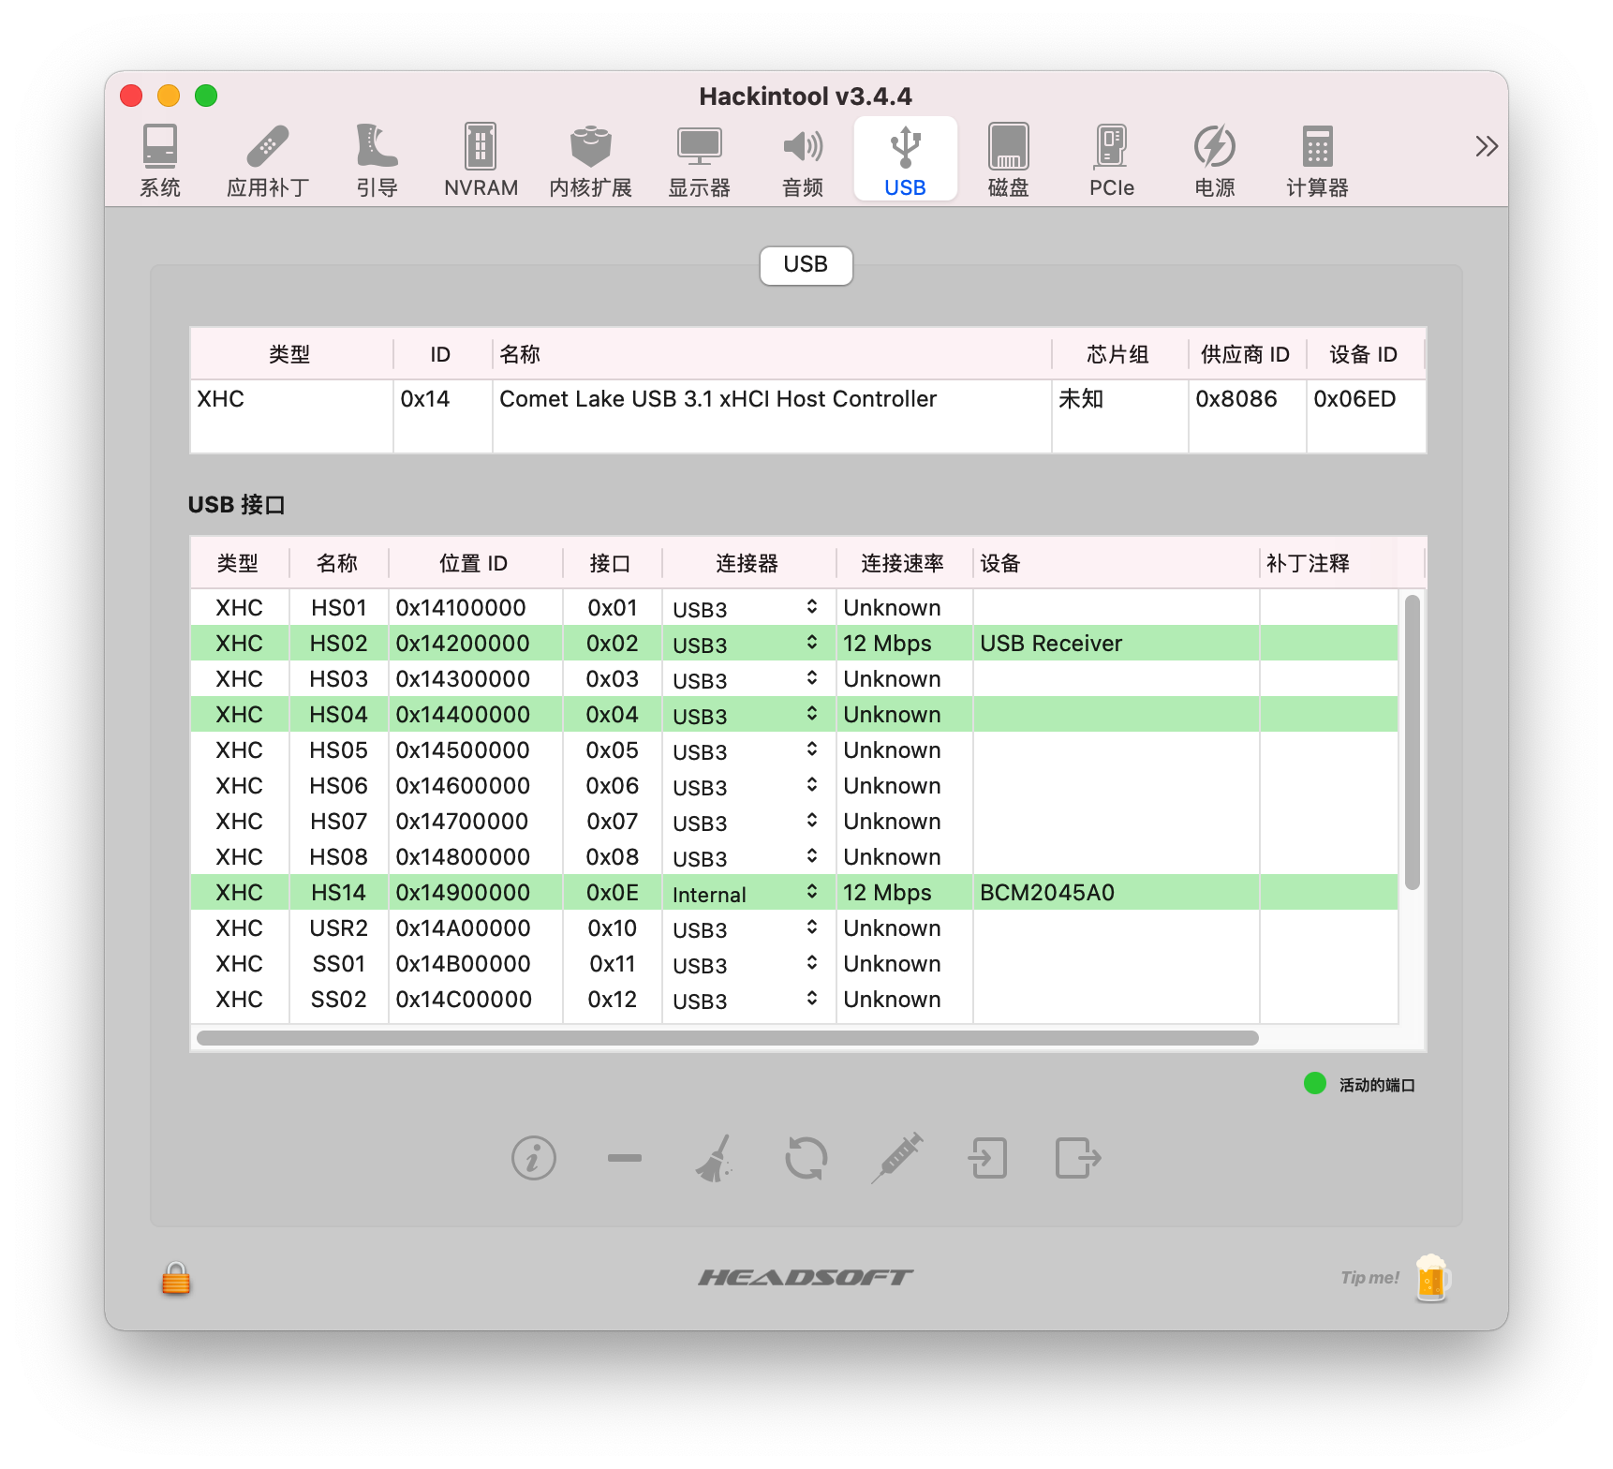Switch to the PCIe section

tap(1112, 160)
